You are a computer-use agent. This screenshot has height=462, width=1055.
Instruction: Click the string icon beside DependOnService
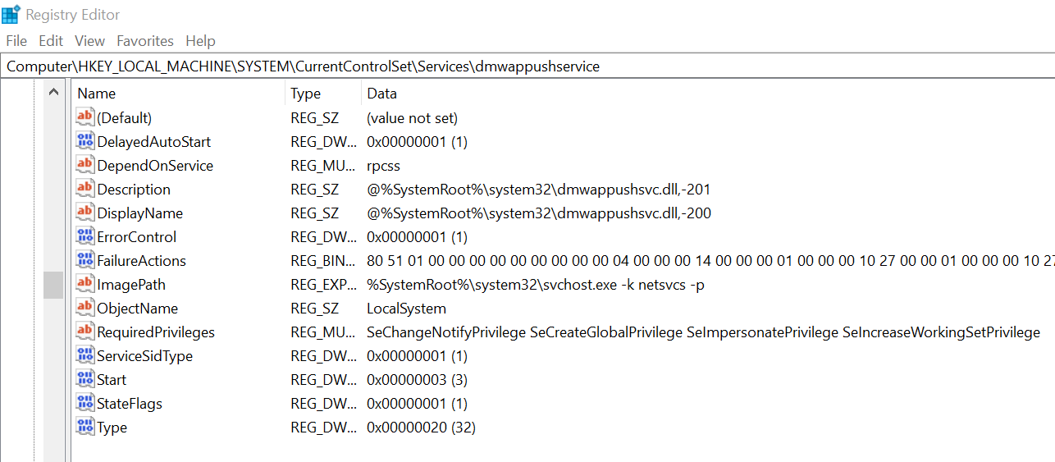pyautogui.click(x=85, y=165)
